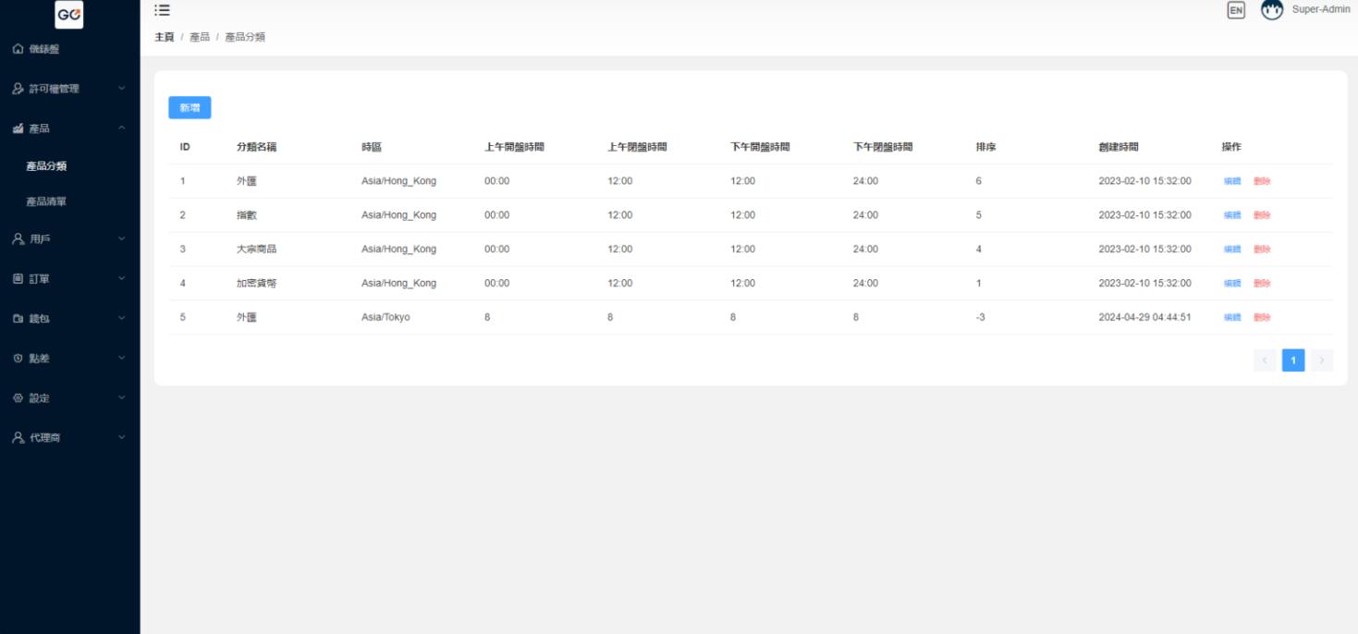Click the wallet icon in sidebar
This screenshot has width=1358, height=634.
click(18, 318)
